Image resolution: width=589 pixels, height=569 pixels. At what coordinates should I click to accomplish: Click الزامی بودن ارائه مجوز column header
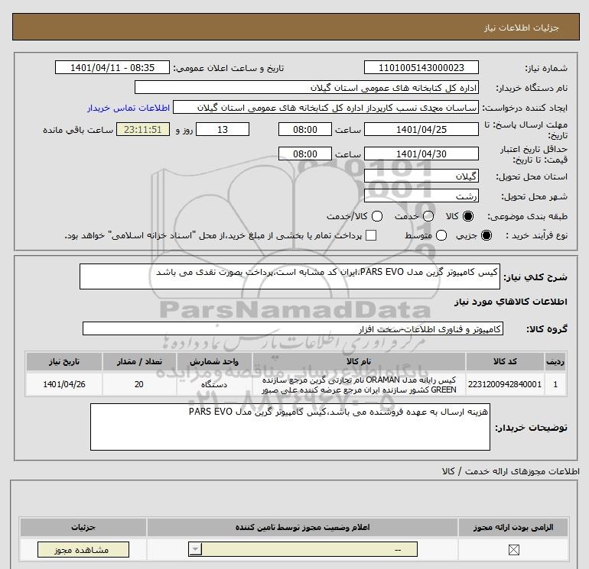[513, 527]
